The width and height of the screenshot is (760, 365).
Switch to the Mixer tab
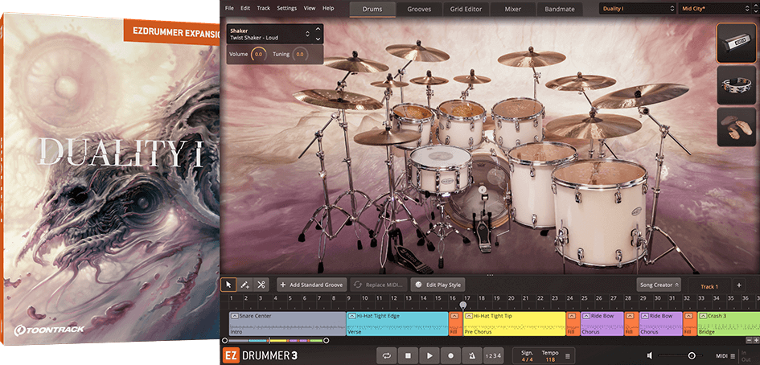513,9
